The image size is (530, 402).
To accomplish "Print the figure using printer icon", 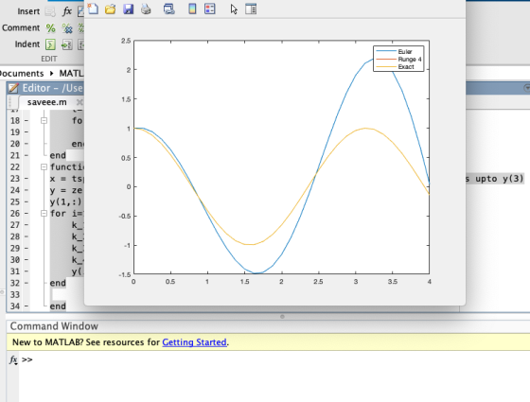I will [146, 9].
